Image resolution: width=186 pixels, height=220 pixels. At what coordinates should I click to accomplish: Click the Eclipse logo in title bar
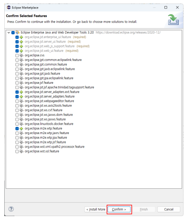(x=9, y=7)
